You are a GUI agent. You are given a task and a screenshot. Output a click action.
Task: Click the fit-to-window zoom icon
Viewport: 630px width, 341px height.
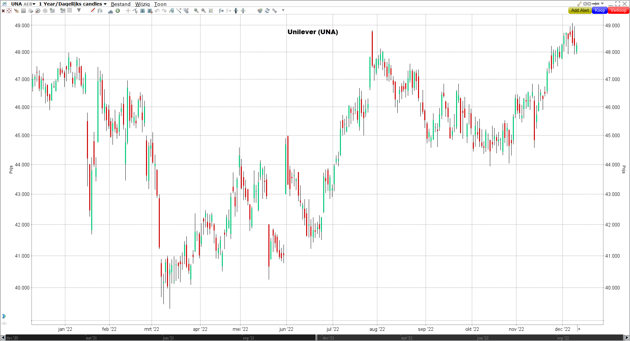211,11
